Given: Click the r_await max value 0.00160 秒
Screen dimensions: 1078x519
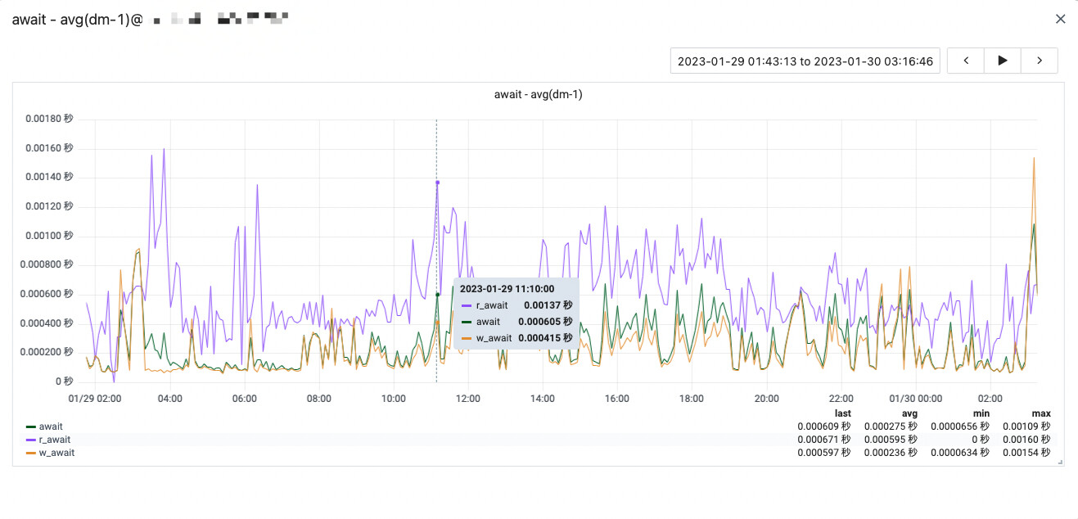Looking at the screenshot, I should pyautogui.click(x=1026, y=440).
